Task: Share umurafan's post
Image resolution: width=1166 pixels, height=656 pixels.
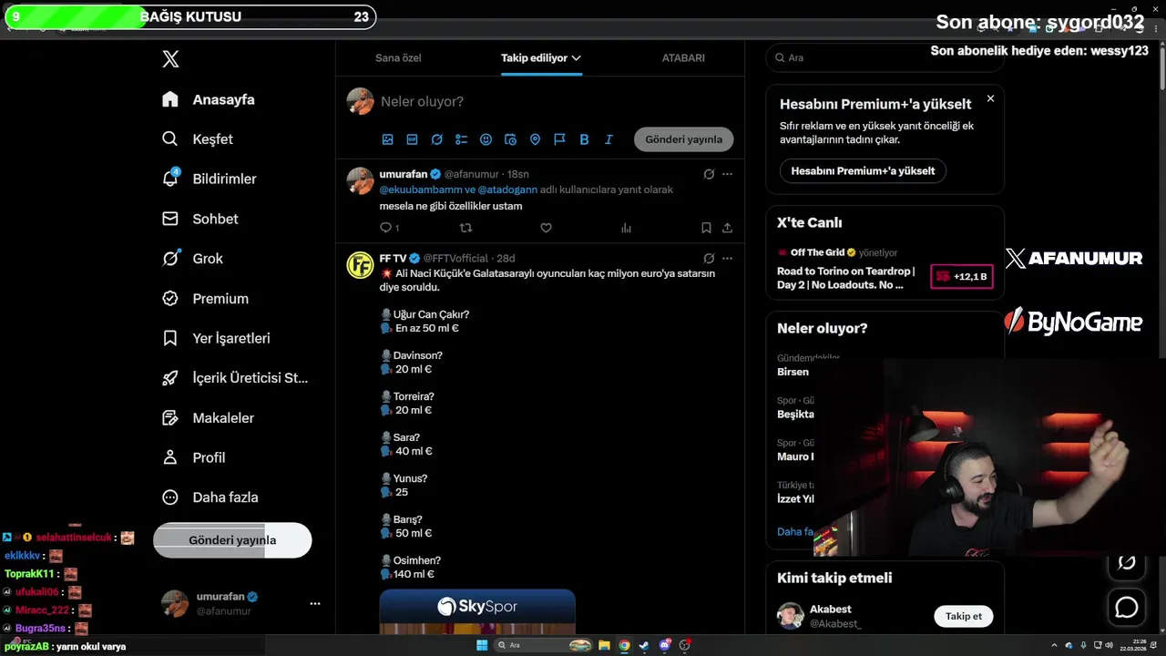Action: point(727,228)
